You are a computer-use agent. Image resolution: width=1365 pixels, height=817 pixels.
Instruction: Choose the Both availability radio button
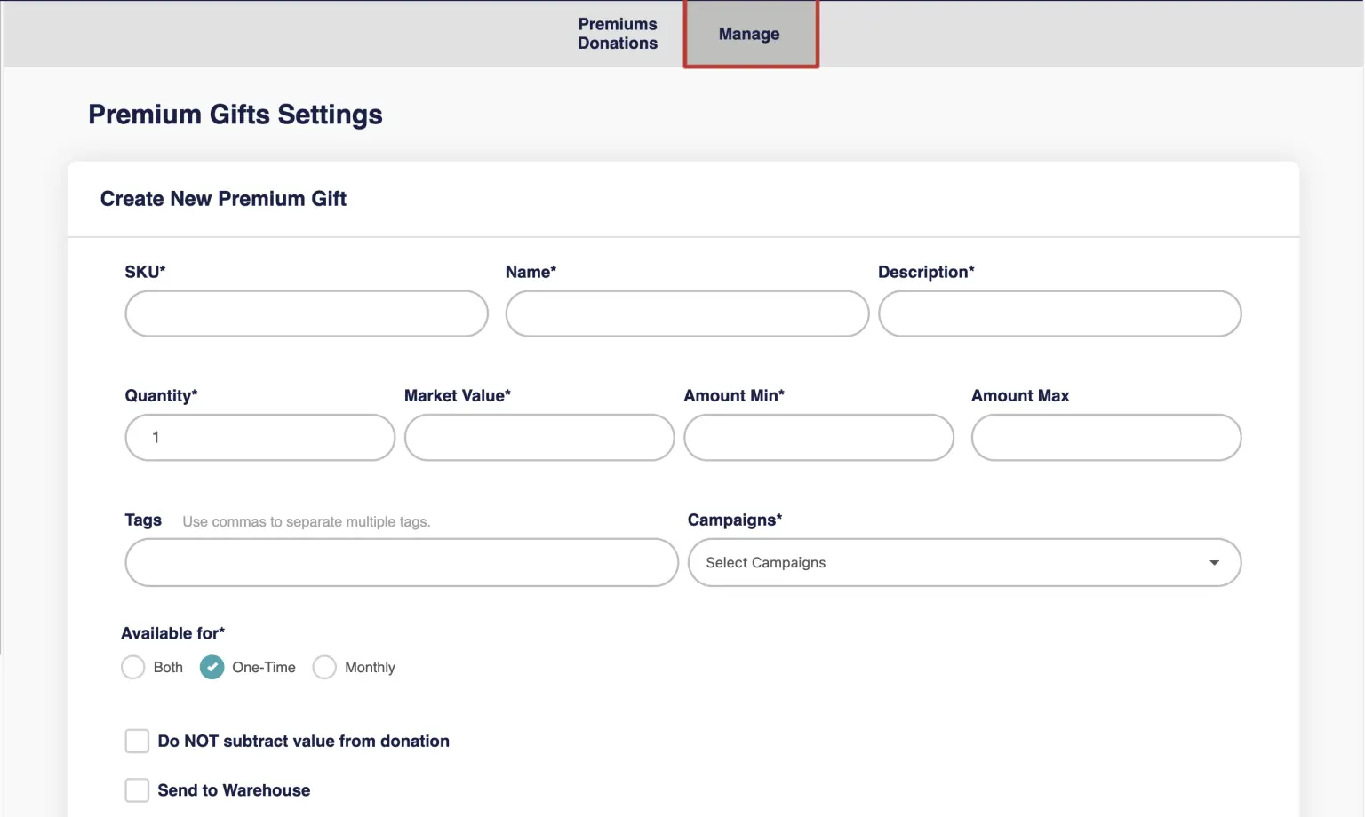(x=133, y=667)
